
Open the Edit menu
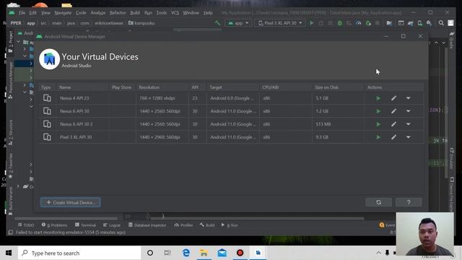point(32,13)
